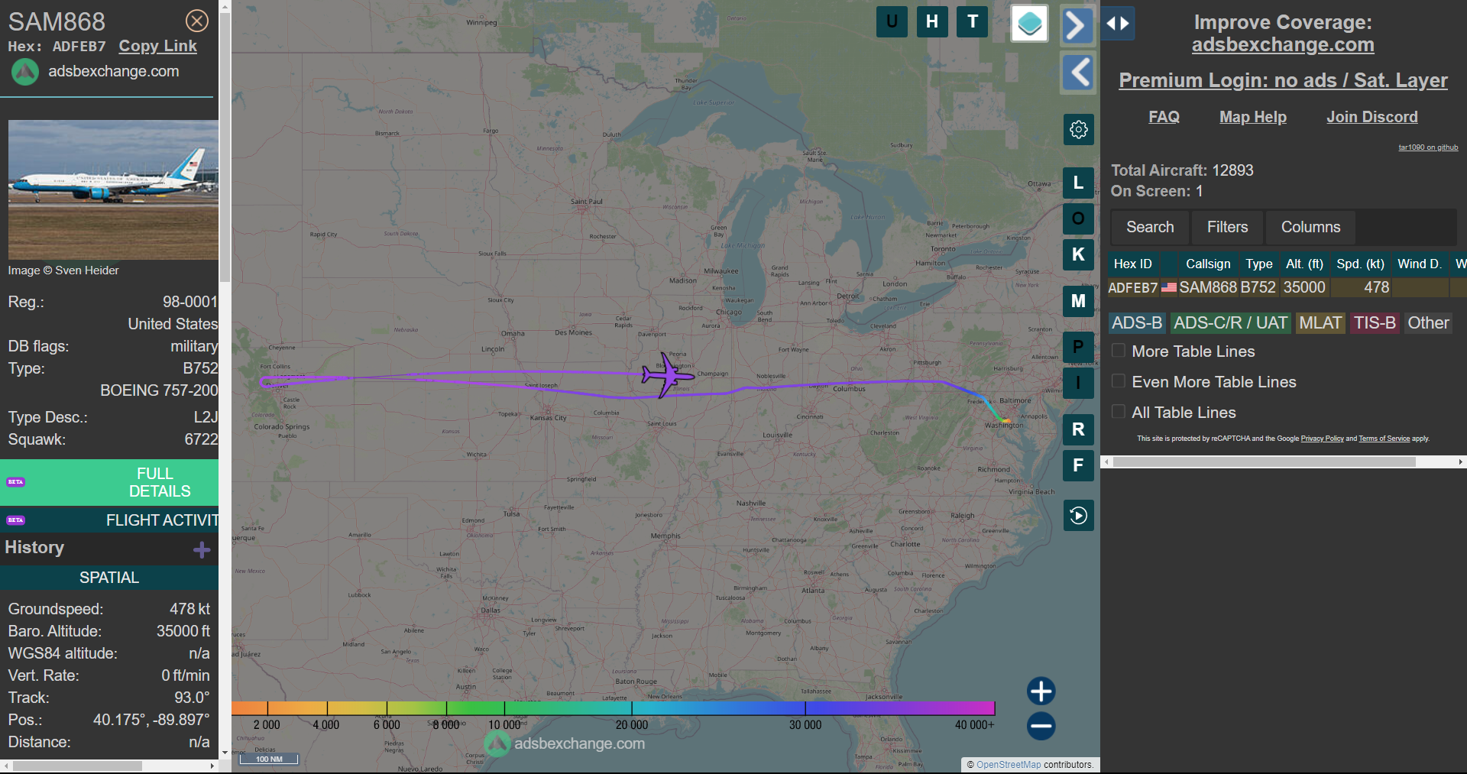Image resolution: width=1467 pixels, height=774 pixels.
Task: Click the R map button
Action: pyautogui.click(x=1078, y=429)
